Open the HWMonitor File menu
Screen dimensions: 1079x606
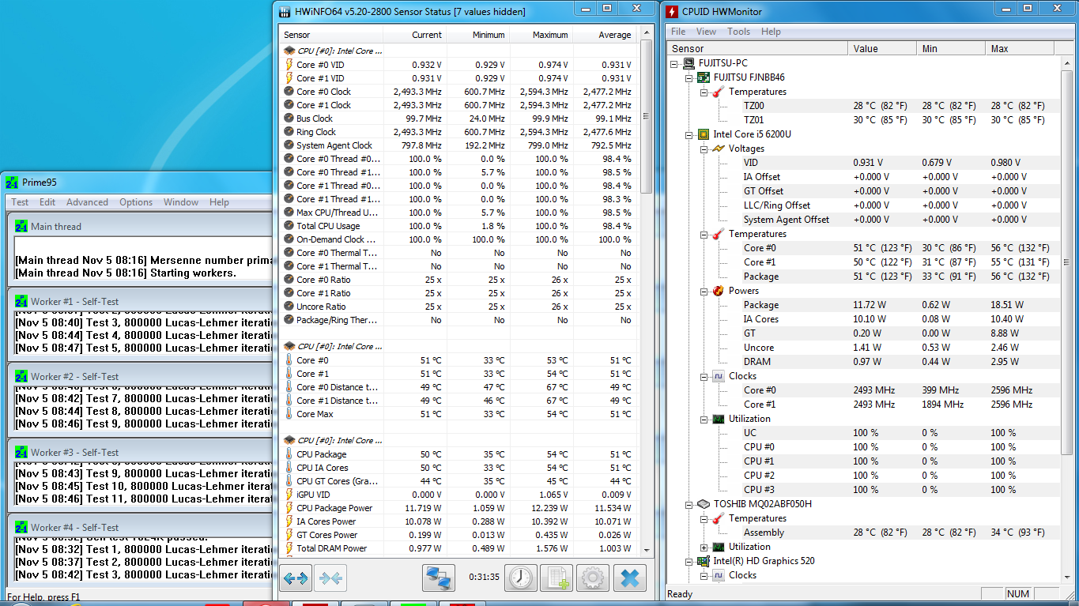678,32
